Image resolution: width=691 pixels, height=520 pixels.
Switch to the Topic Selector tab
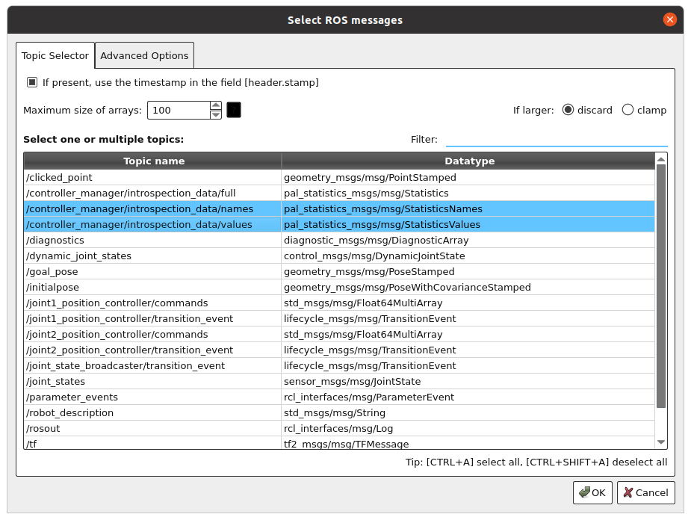click(x=55, y=55)
